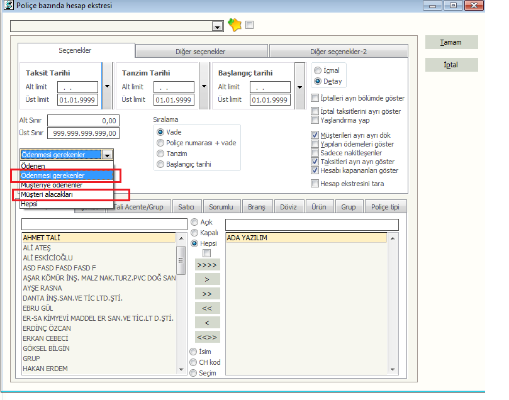The height and width of the screenshot is (400, 509).
Task: Expand the top empty combo box
Action: point(218,26)
